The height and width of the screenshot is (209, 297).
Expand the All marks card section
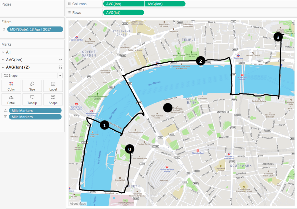[x=3, y=52]
